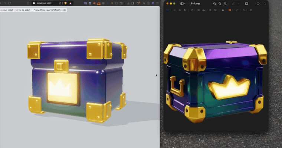This screenshot has height=148, width=282.
Task: Click the speech bubble annotate icon in Preview
Action: [251, 10]
